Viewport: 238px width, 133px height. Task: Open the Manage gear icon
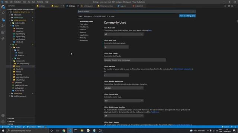click(3, 122)
